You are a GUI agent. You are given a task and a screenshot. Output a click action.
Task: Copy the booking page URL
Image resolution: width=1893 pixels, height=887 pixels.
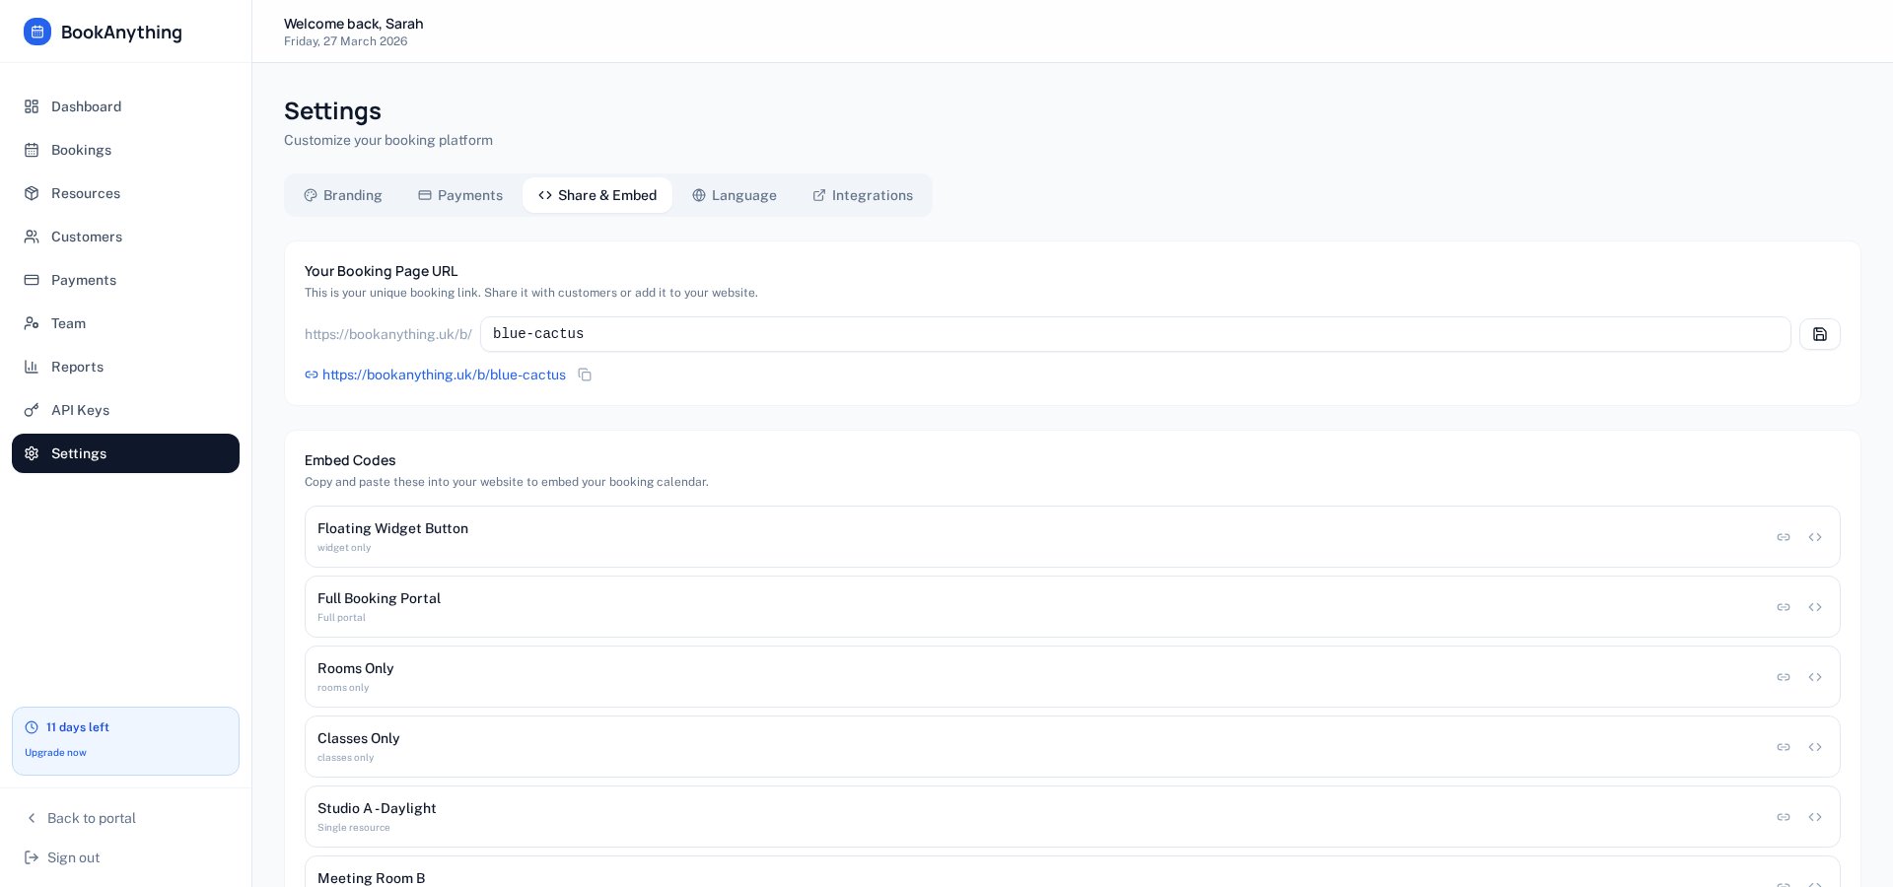pos(585,375)
